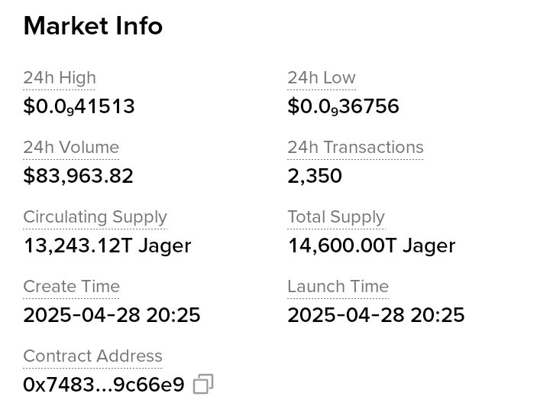Click the 13,243.12T Jager circulating supply value

point(107,246)
